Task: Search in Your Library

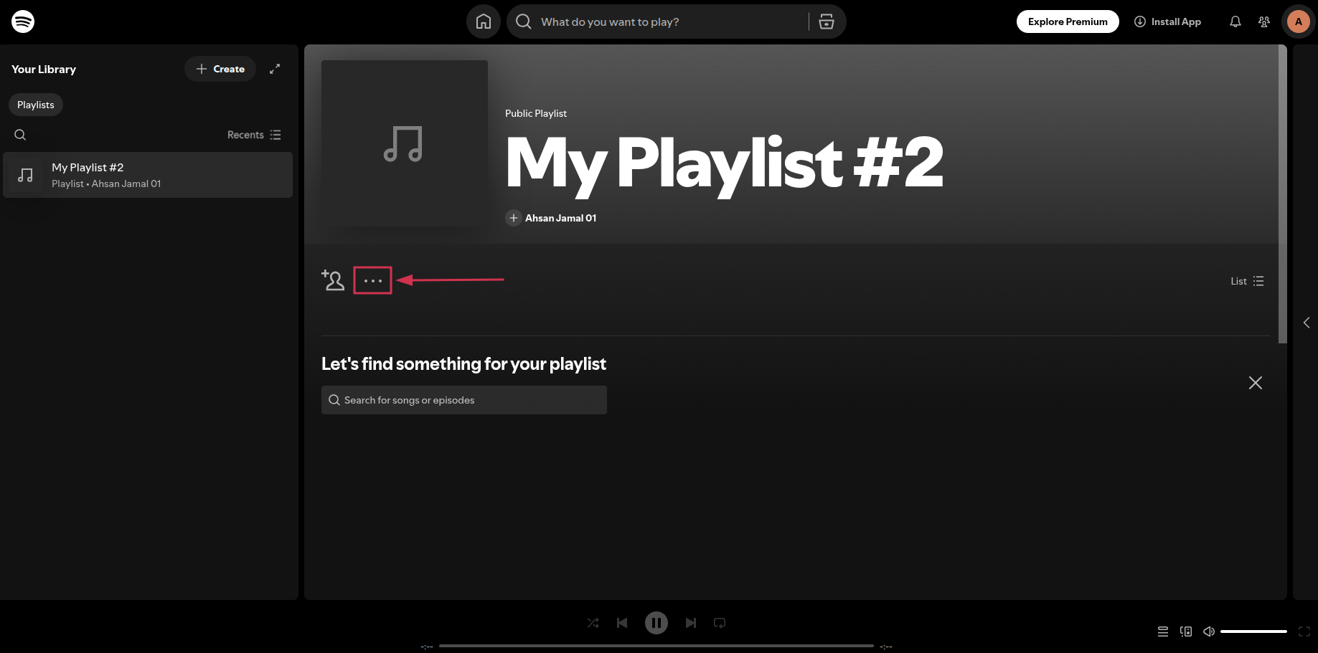Action: pos(20,135)
